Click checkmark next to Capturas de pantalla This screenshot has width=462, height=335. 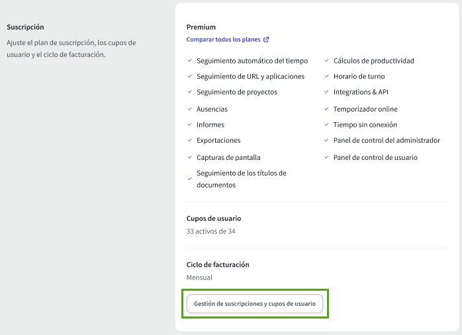point(190,157)
